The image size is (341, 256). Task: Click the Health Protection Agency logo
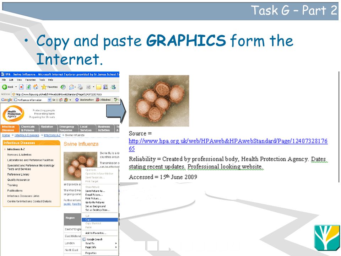click(x=13, y=114)
